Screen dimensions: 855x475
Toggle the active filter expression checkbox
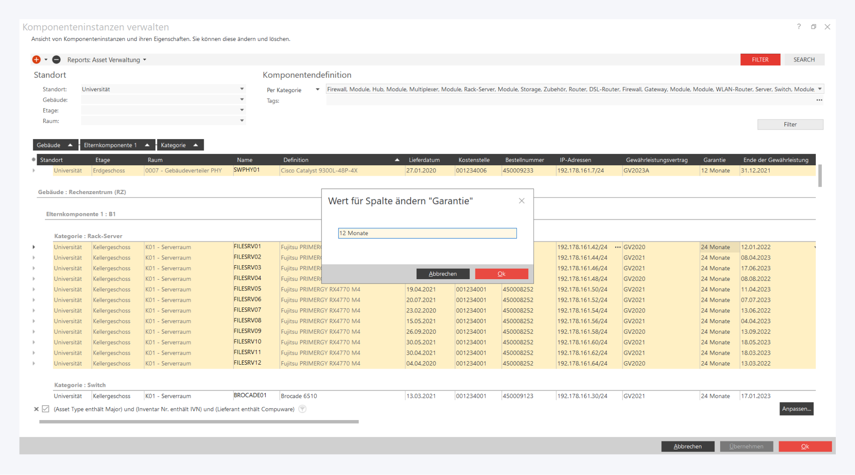(x=45, y=409)
